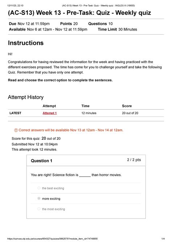Click the blank in the Science fiction sentence
This screenshot has width=172, height=244.
click(85, 176)
